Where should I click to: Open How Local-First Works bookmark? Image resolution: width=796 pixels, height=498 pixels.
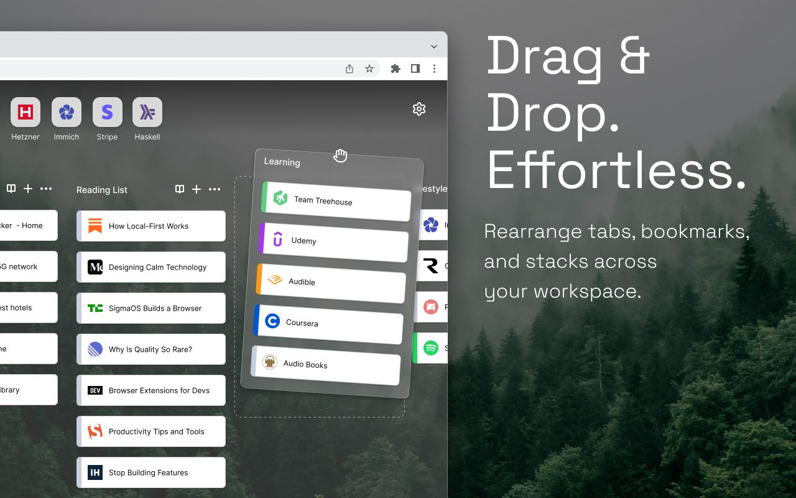tap(151, 226)
